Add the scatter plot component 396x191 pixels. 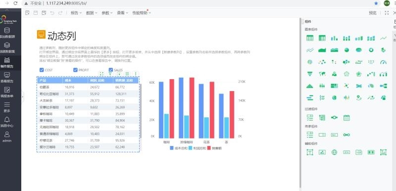[x=322, y=62]
